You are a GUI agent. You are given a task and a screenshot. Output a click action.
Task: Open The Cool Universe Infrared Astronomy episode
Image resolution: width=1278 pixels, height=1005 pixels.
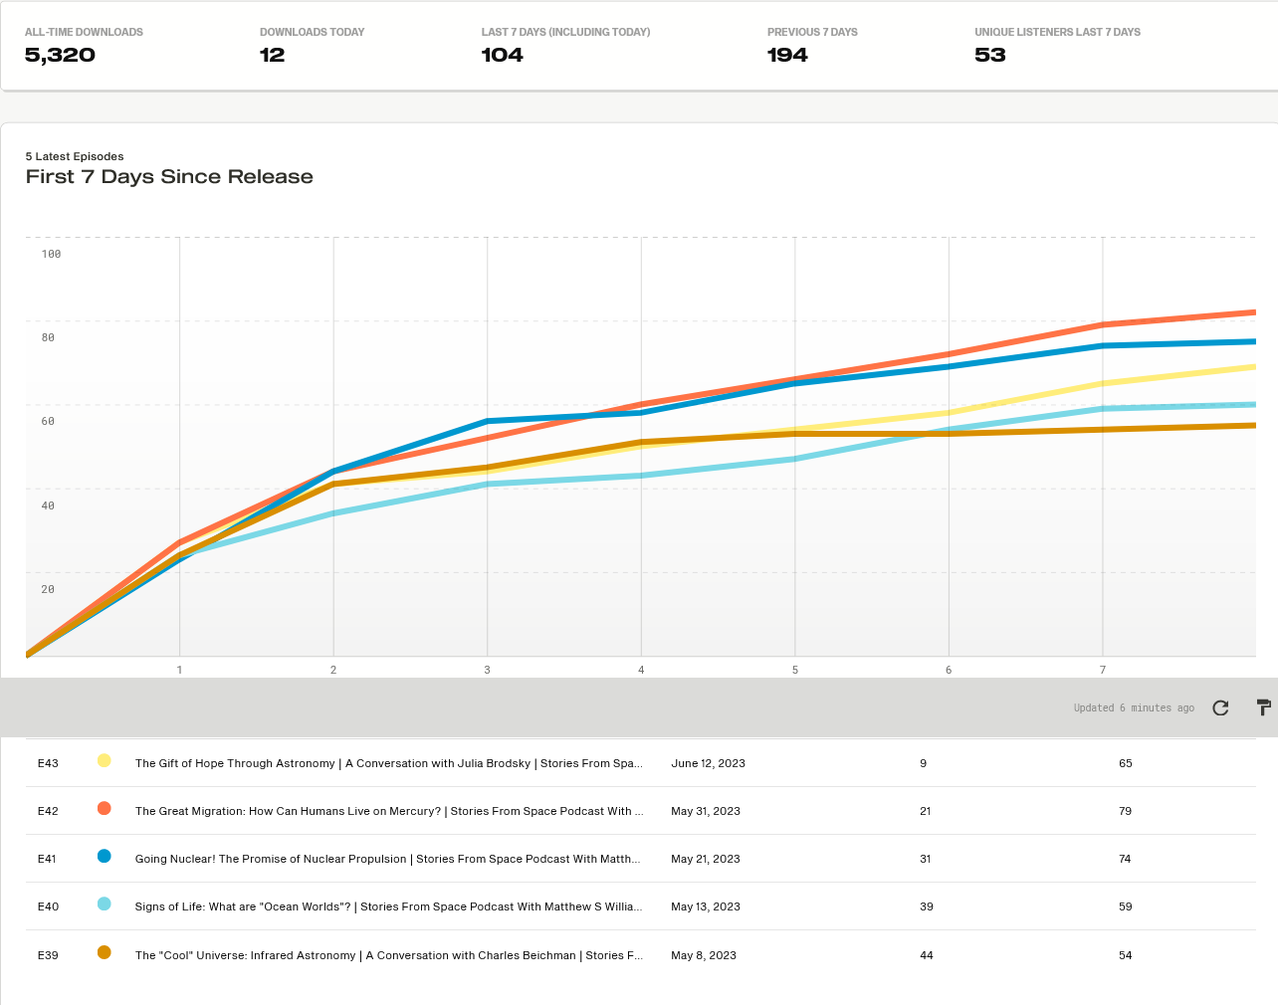tap(388, 955)
